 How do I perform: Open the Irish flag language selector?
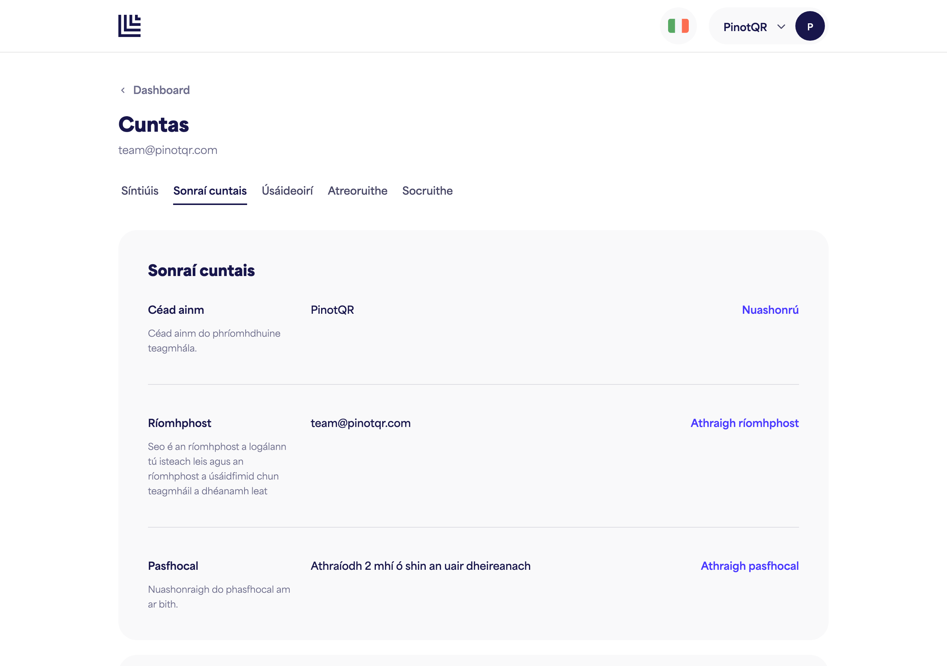(678, 26)
